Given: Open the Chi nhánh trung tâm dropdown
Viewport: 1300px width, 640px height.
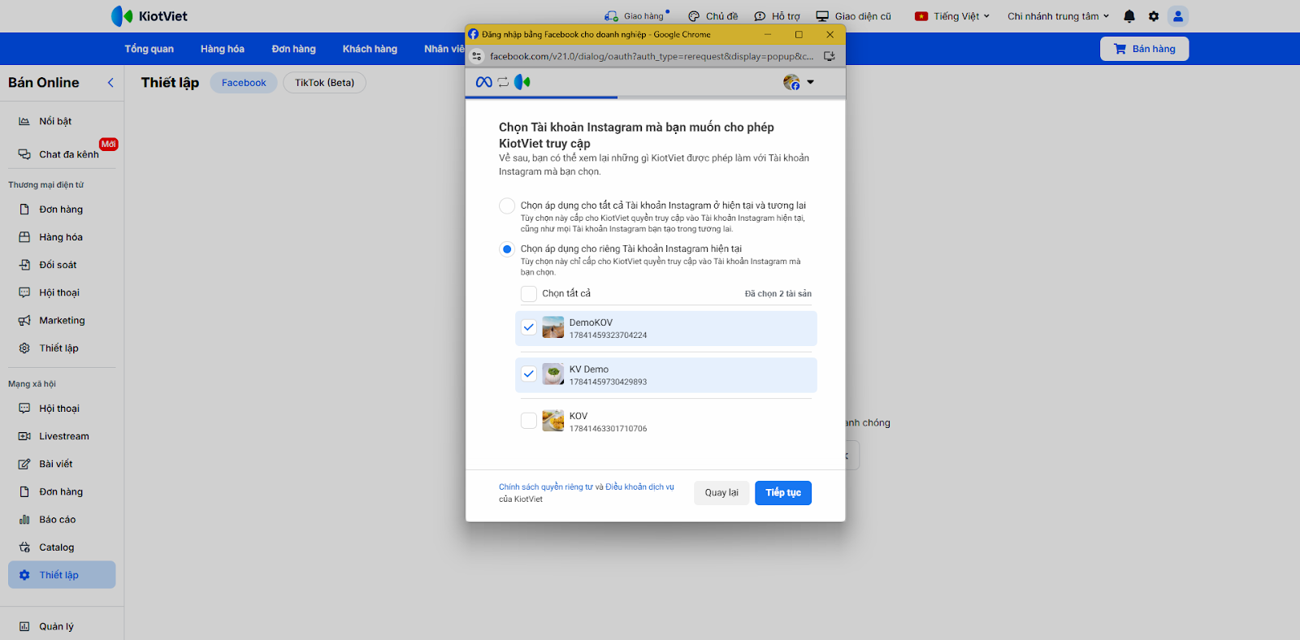Looking at the screenshot, I should (1058, 16).
